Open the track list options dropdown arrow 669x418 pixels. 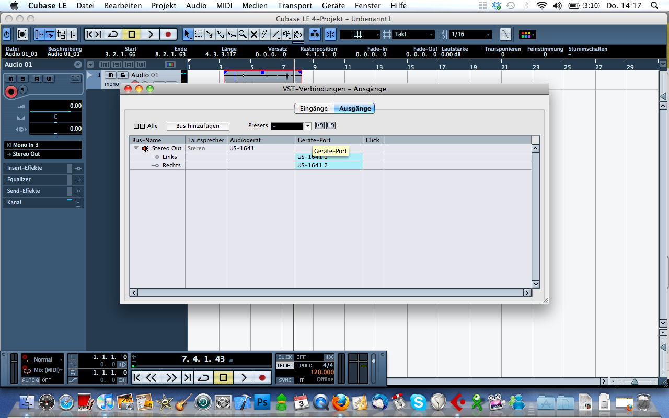[90, 64]
